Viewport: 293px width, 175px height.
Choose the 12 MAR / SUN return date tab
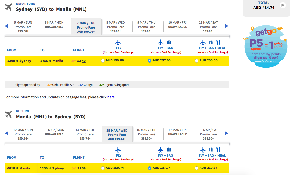click(x=23, y=134)
